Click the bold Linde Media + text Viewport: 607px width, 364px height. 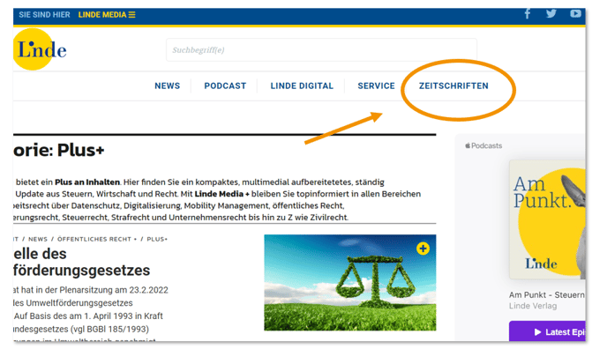pyautogui.click(x=221, y=194)
